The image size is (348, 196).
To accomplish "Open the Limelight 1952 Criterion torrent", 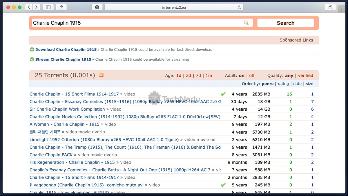I will [x=104, y=140].
